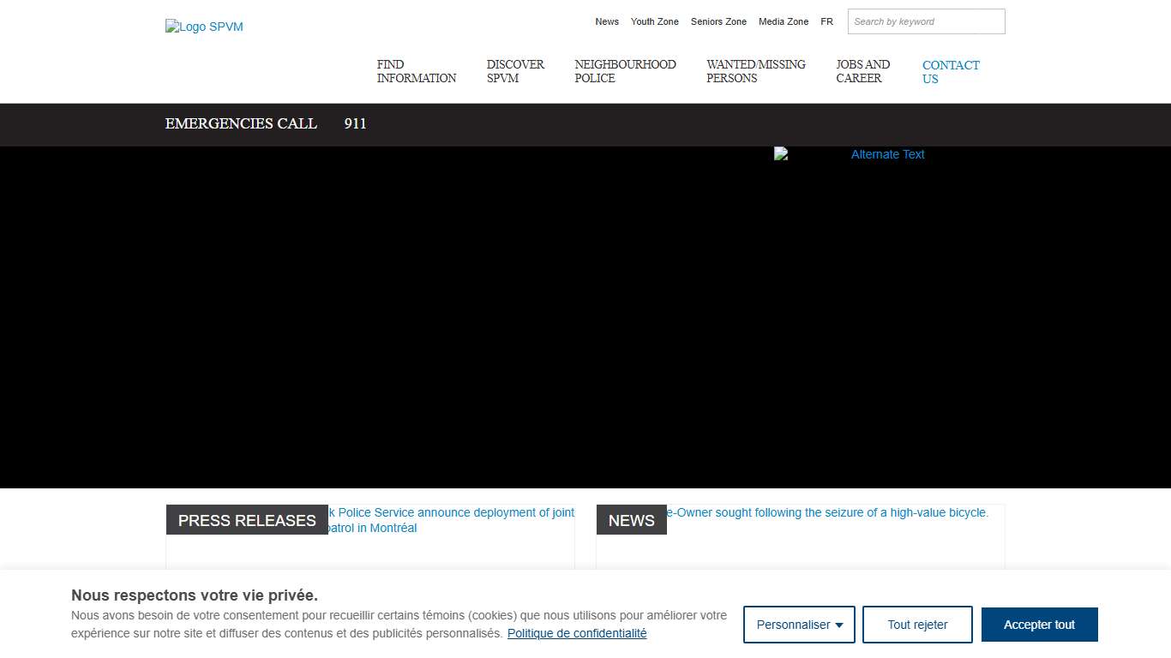This screenshot has height=658, width=1171.
Task: Go to the Contact Us page
Action: click(x=950, y=72)
